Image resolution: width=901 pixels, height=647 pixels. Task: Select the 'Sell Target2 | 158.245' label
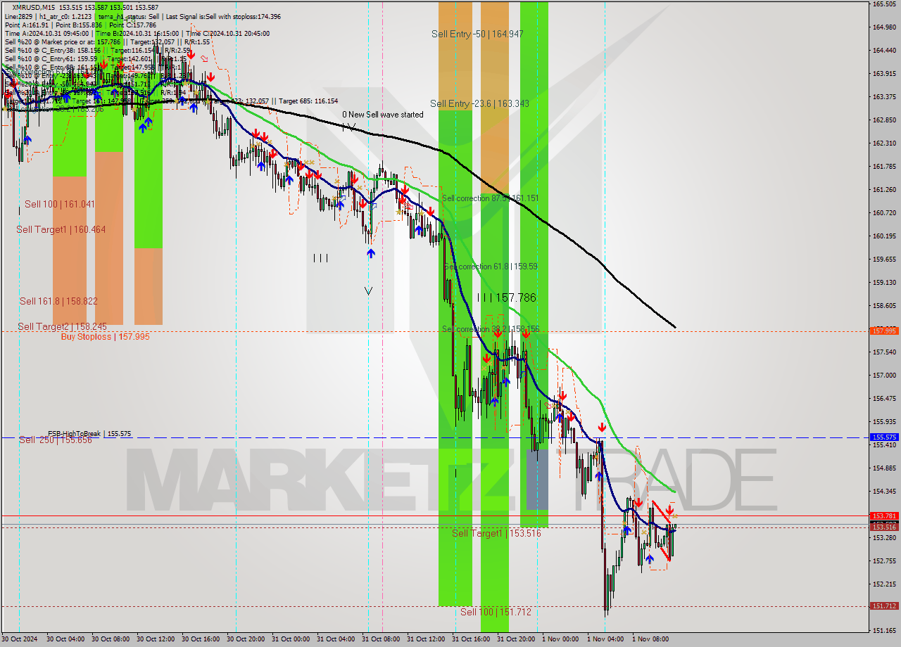(63, 326)
